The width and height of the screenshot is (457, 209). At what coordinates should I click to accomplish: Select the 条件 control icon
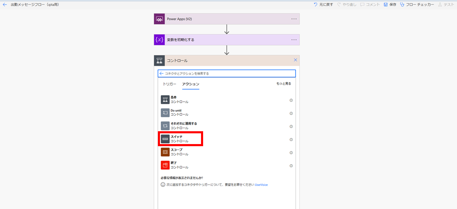click(165, 100)
